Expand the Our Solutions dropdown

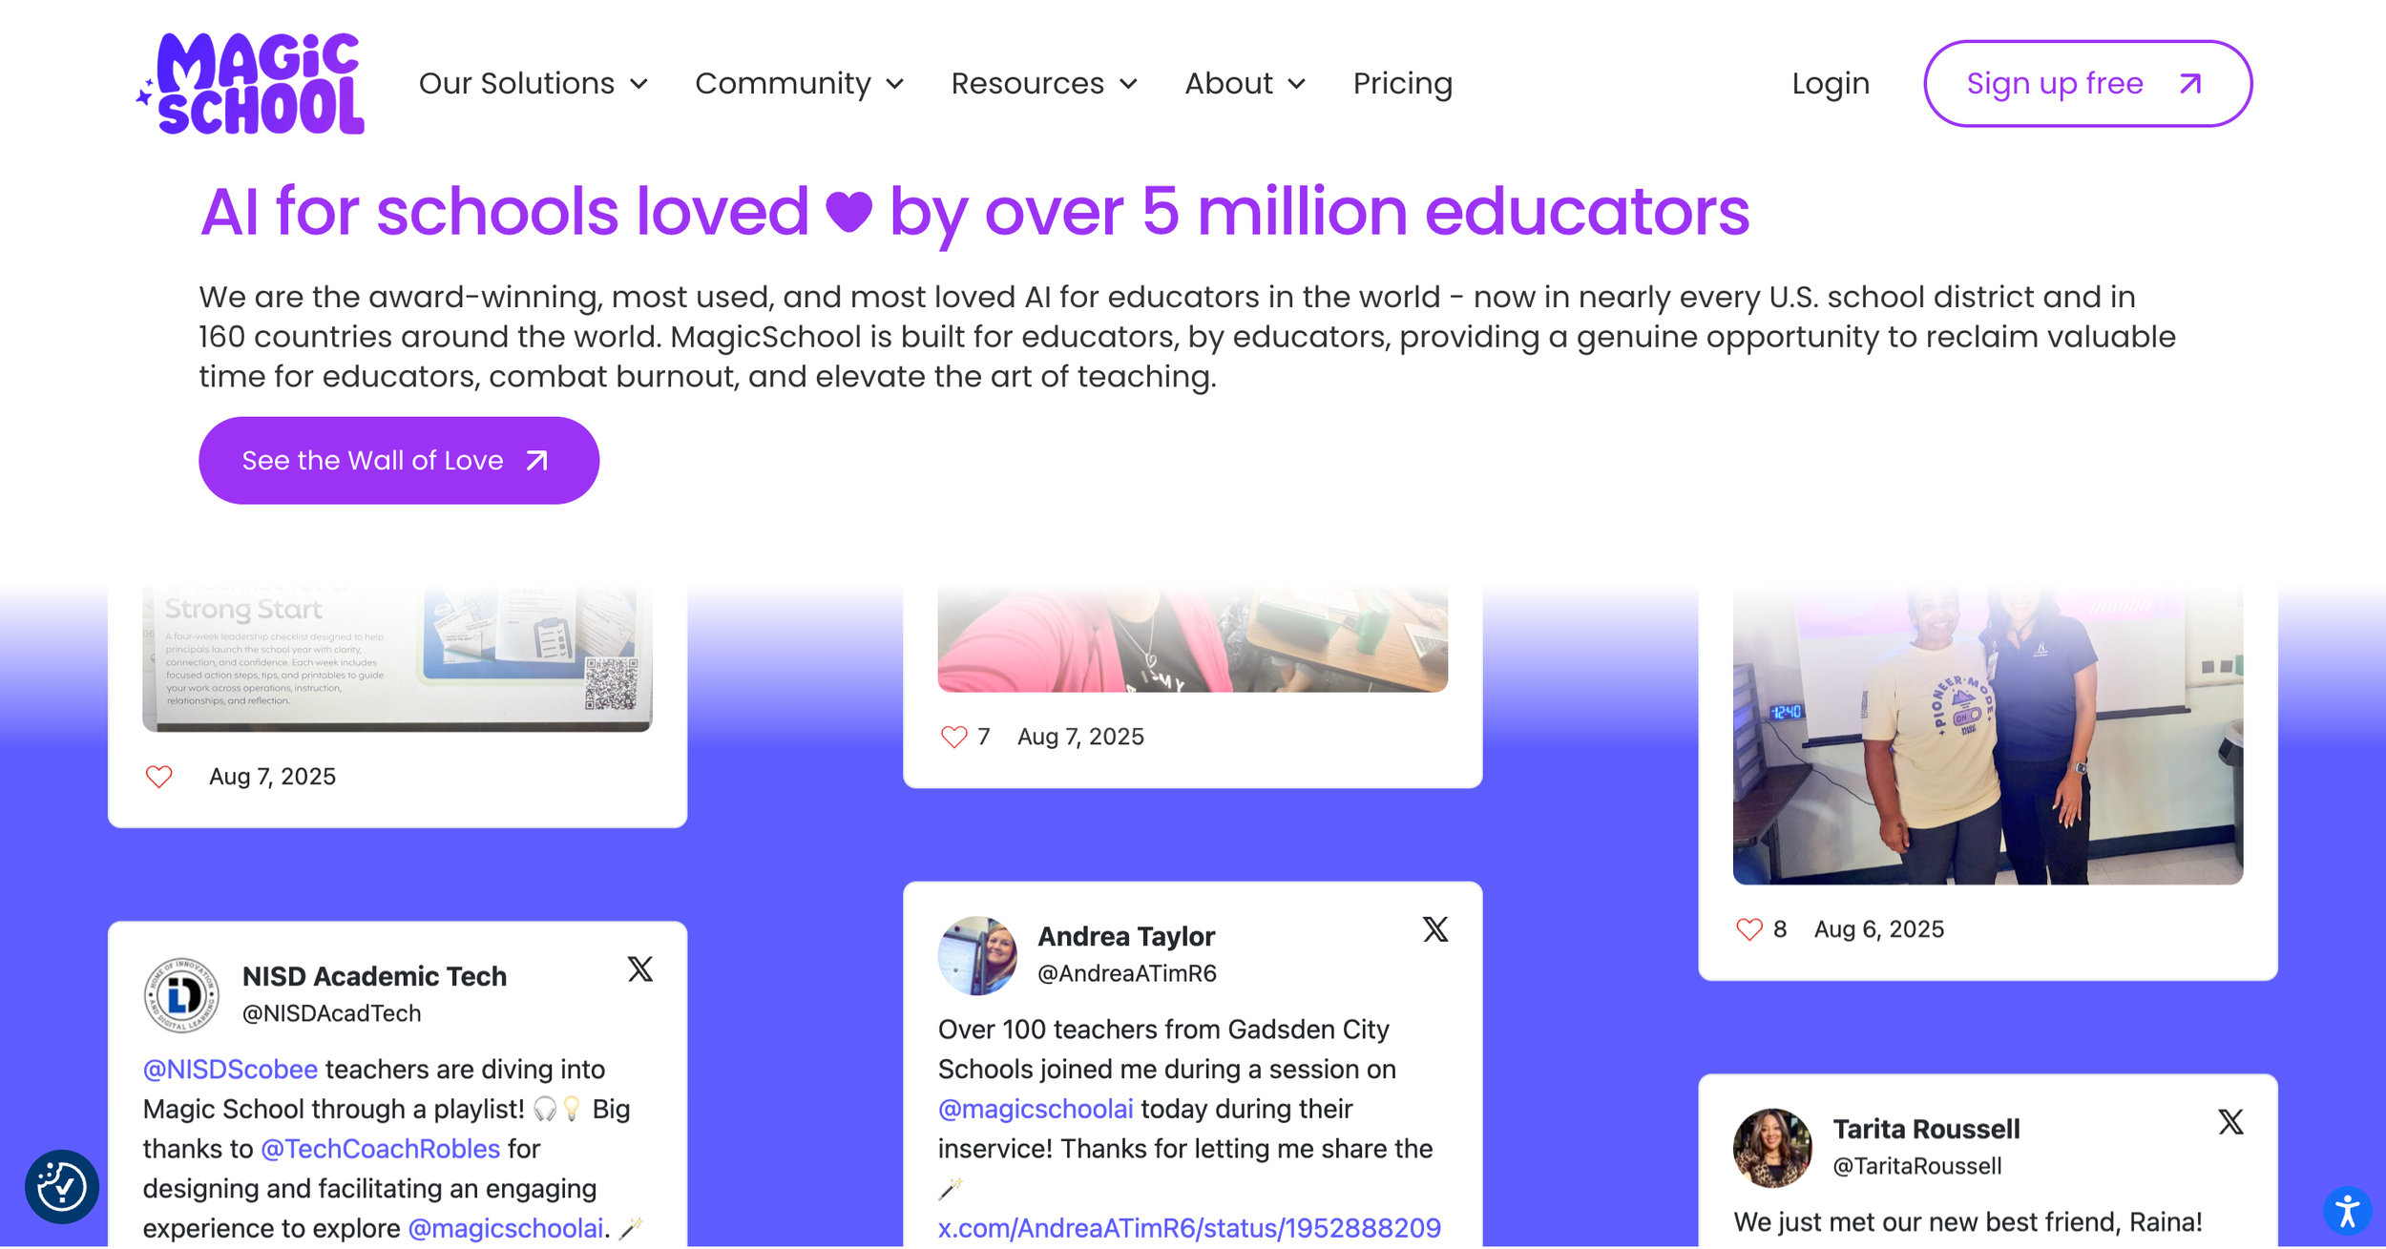[x=534, y=84]
